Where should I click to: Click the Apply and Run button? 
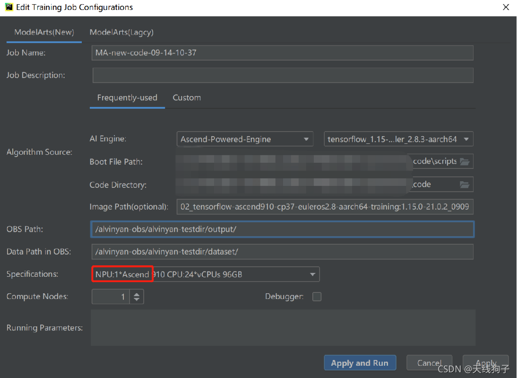tap(360, 363)
